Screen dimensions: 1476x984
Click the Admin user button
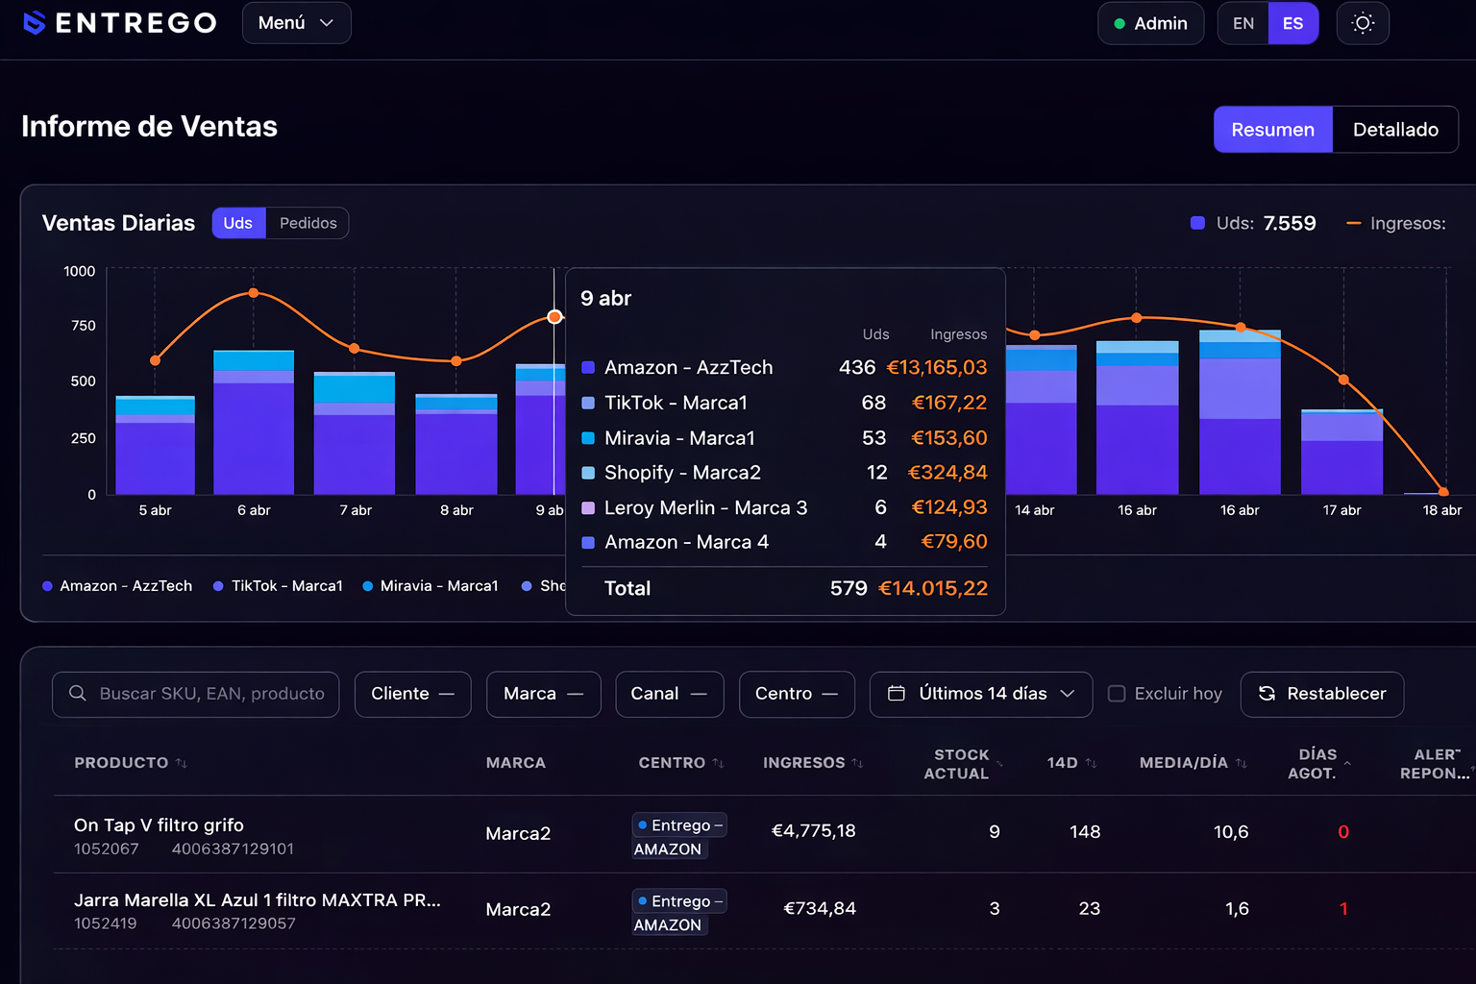[1150, 23]
